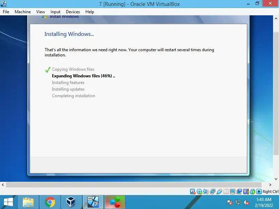
Task: Click the network adapters status icon
Action: coord(212,191)
